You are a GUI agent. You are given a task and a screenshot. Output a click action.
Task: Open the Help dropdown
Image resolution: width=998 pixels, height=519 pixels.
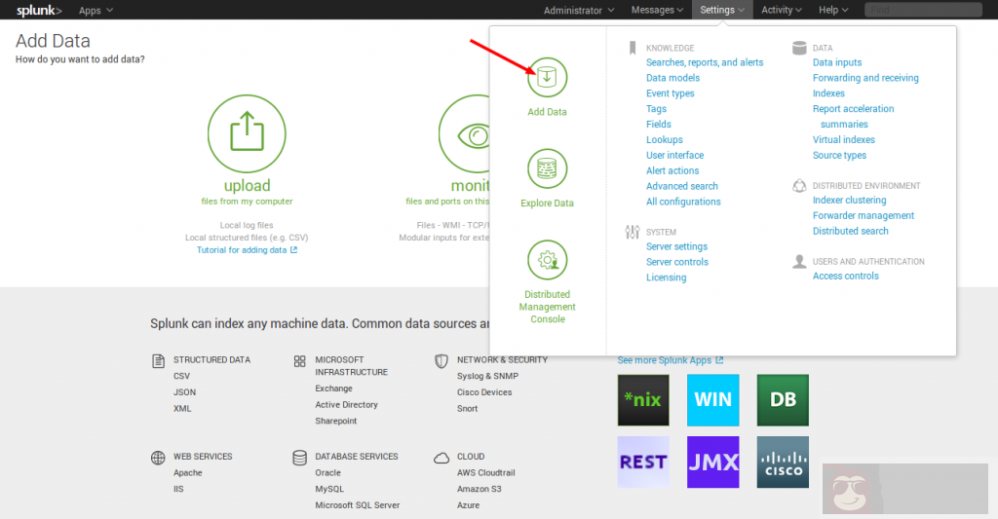833,10
